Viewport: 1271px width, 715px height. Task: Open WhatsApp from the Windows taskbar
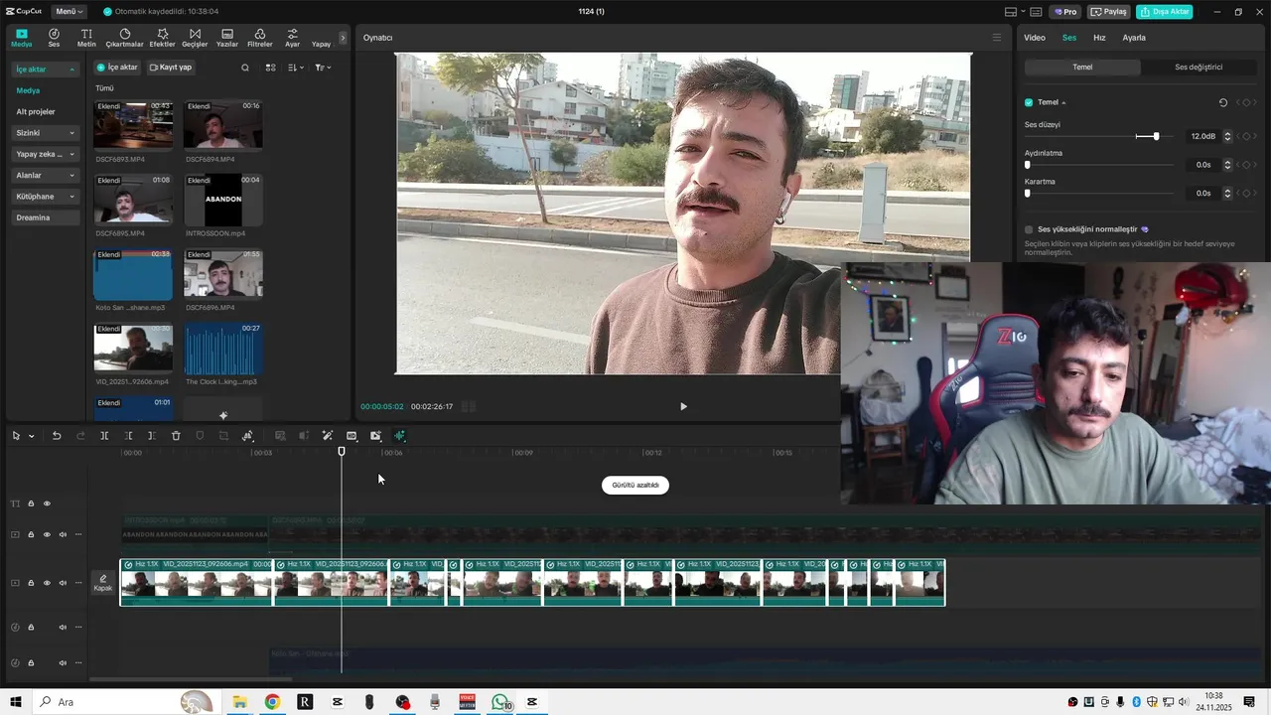coord(500,702)
